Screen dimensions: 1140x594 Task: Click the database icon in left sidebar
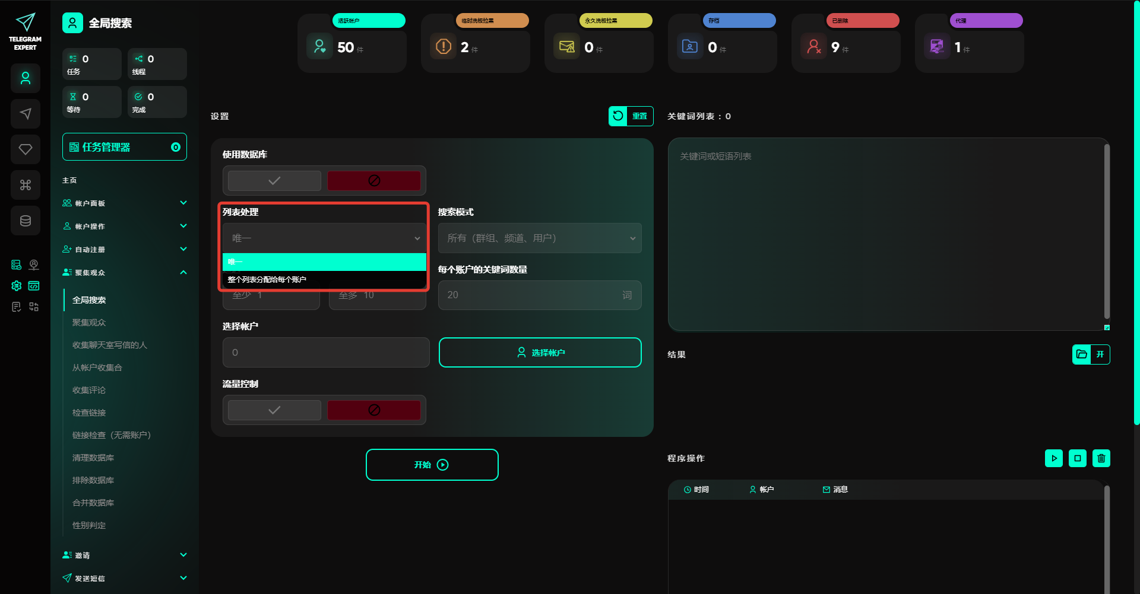(26, 221)
